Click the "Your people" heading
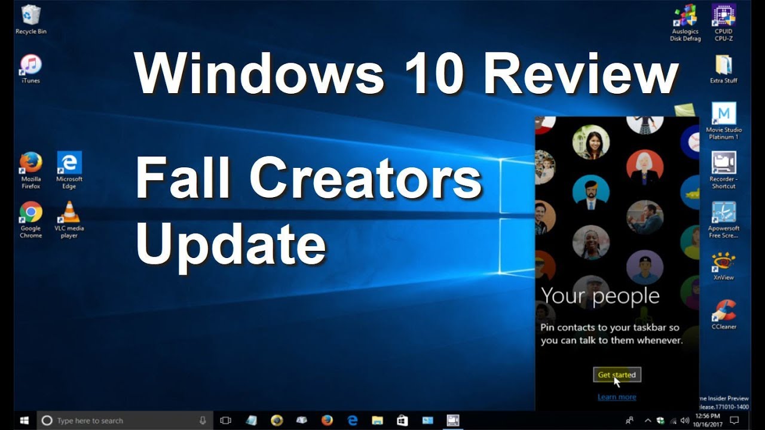This screenshot has height=430, width=765. [x=600, y=296]
